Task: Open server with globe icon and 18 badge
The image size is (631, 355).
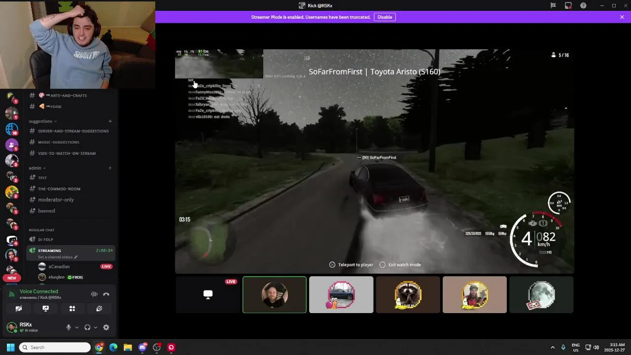Action: click(12, 129)
